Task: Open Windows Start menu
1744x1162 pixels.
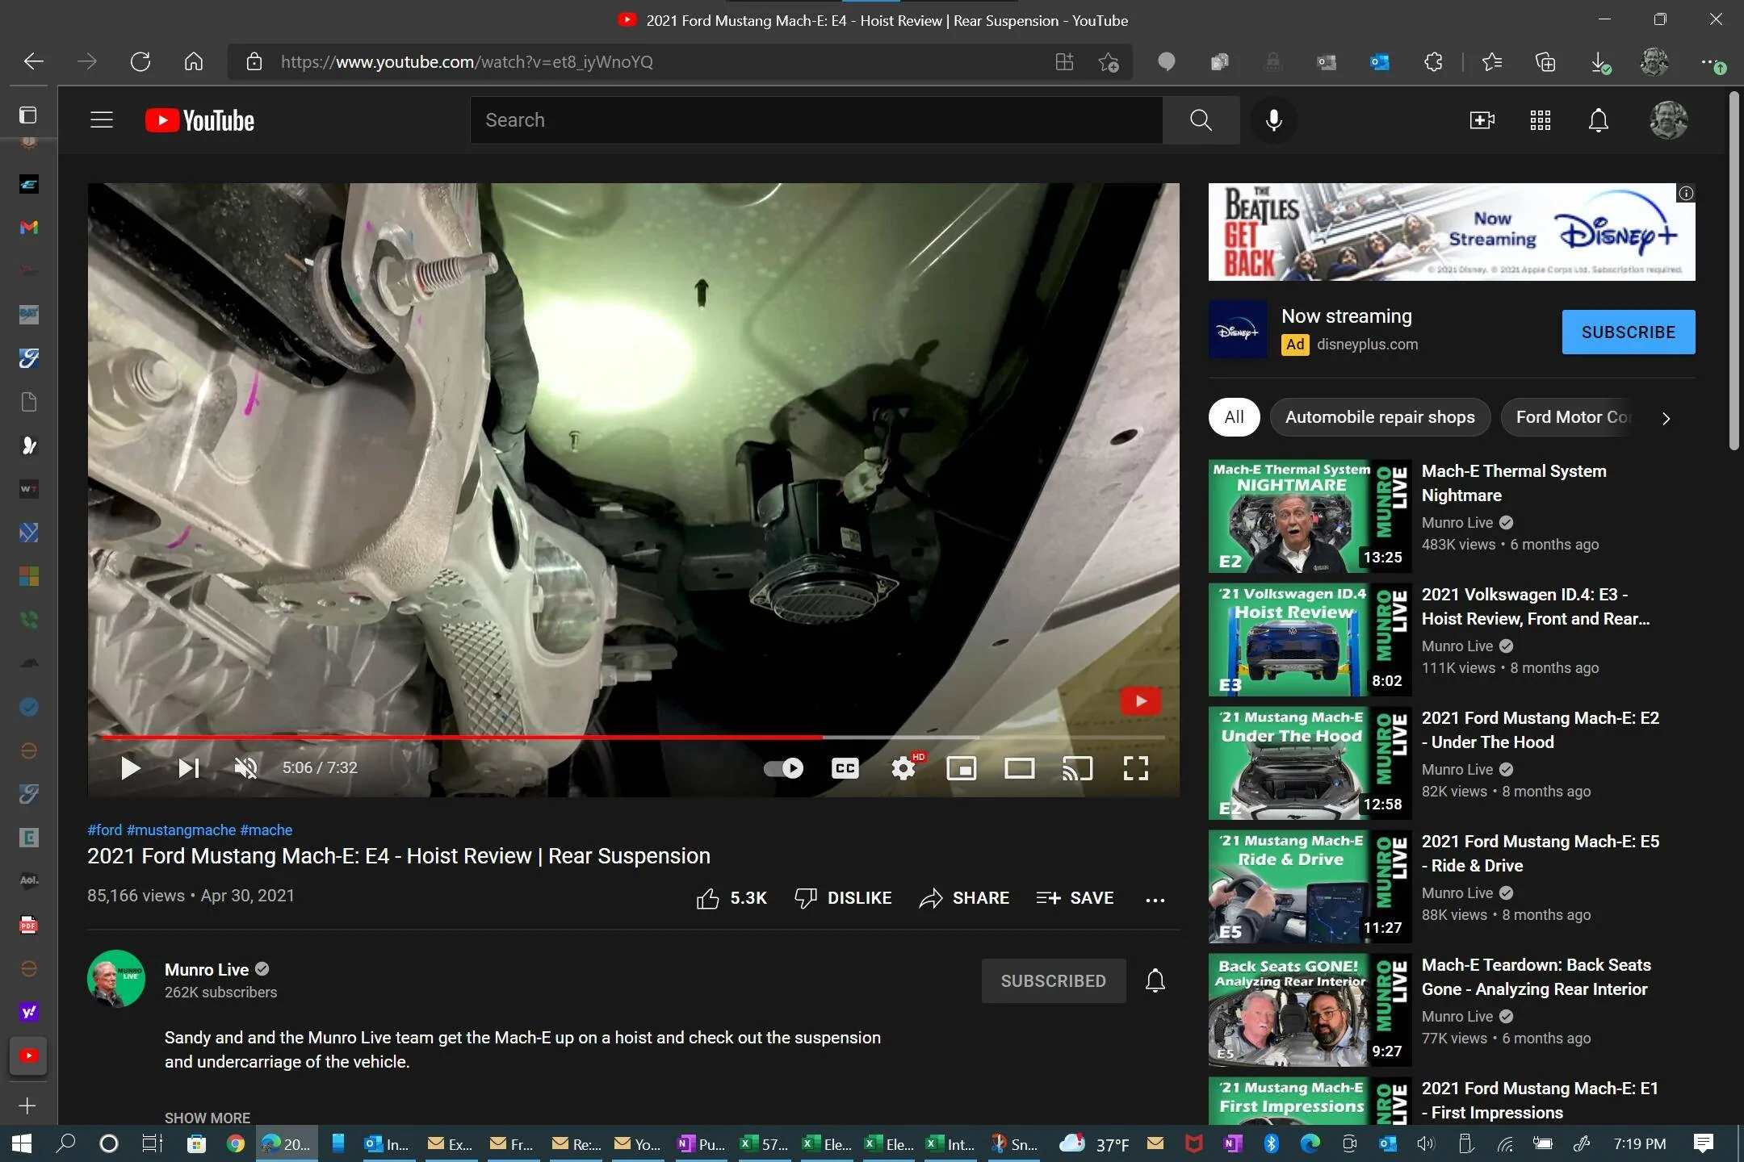Action: (x=22, y=1143)
